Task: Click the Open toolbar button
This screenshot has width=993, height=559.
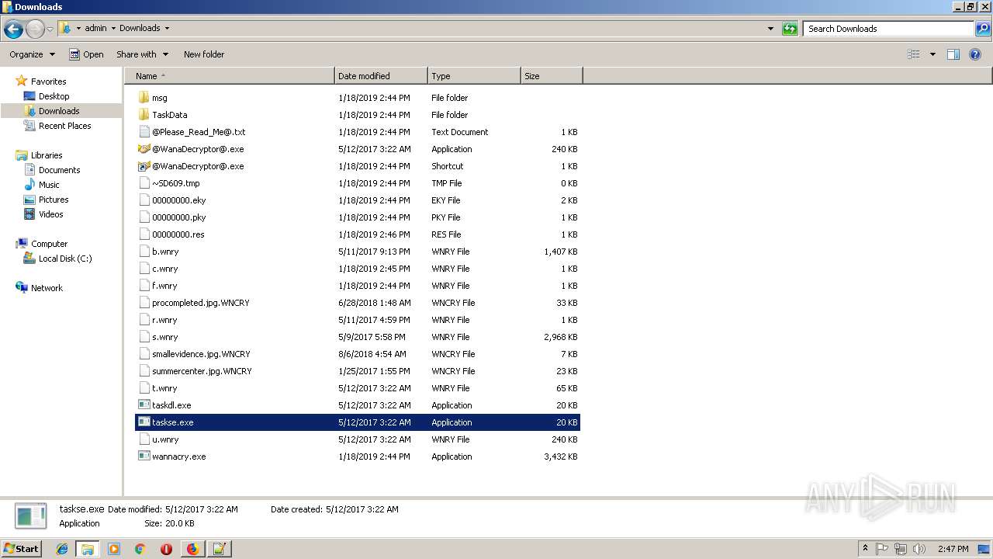Action: (86, 54)
